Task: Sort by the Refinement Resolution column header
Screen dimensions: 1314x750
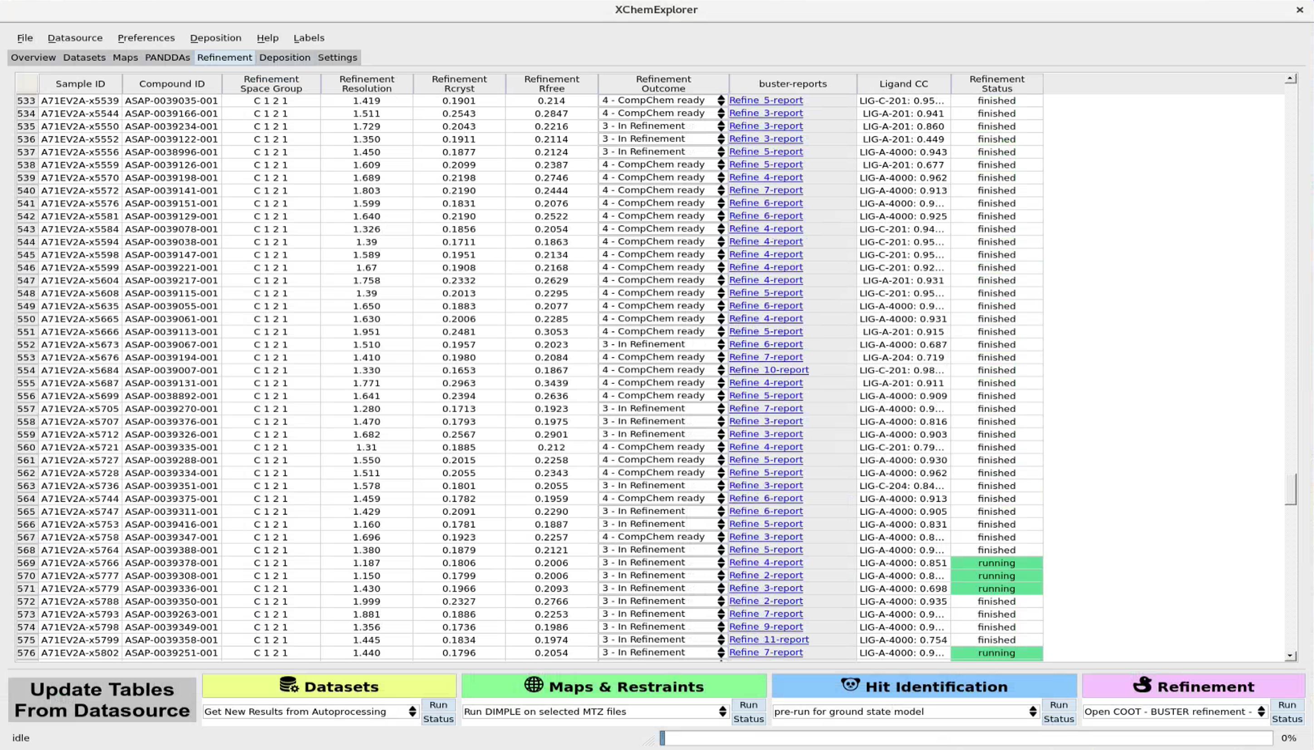Action: (367, 83)
